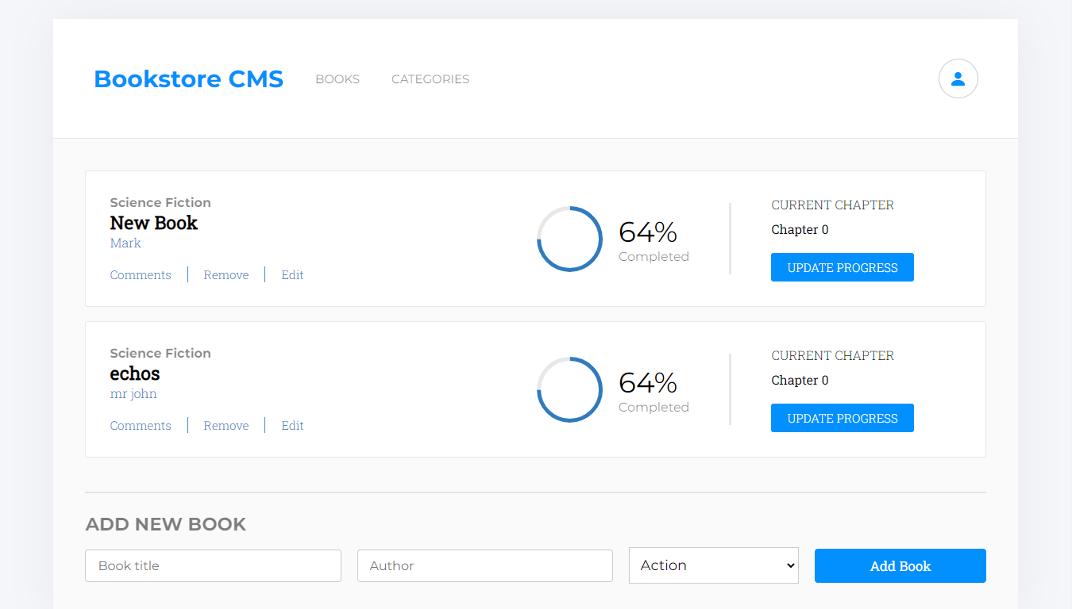The height and width of the screenshot is (609, 1072).
Task: Open Comments for New Book
Action: [x=141, y=275]
